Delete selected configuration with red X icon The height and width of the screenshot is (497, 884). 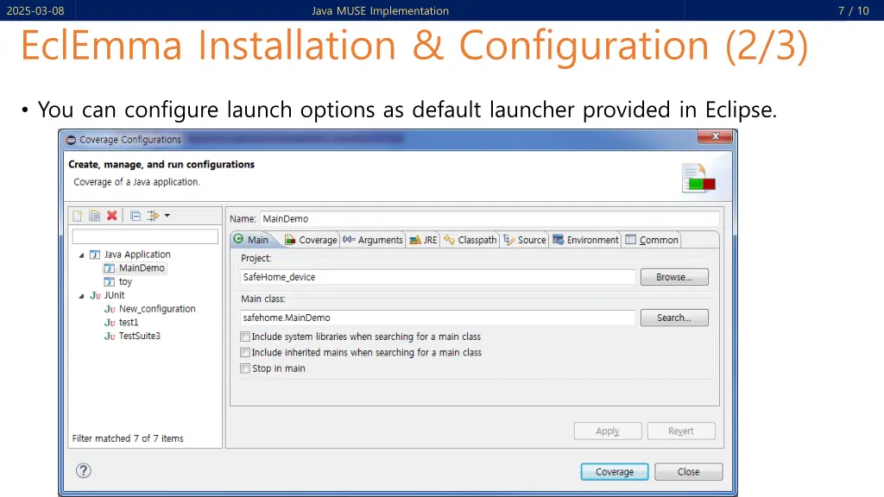tap(112, 215)
